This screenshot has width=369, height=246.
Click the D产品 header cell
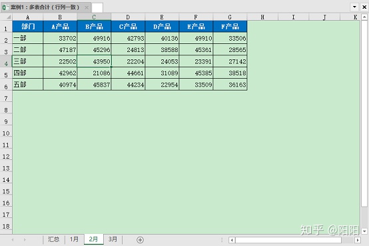(162, 27)
